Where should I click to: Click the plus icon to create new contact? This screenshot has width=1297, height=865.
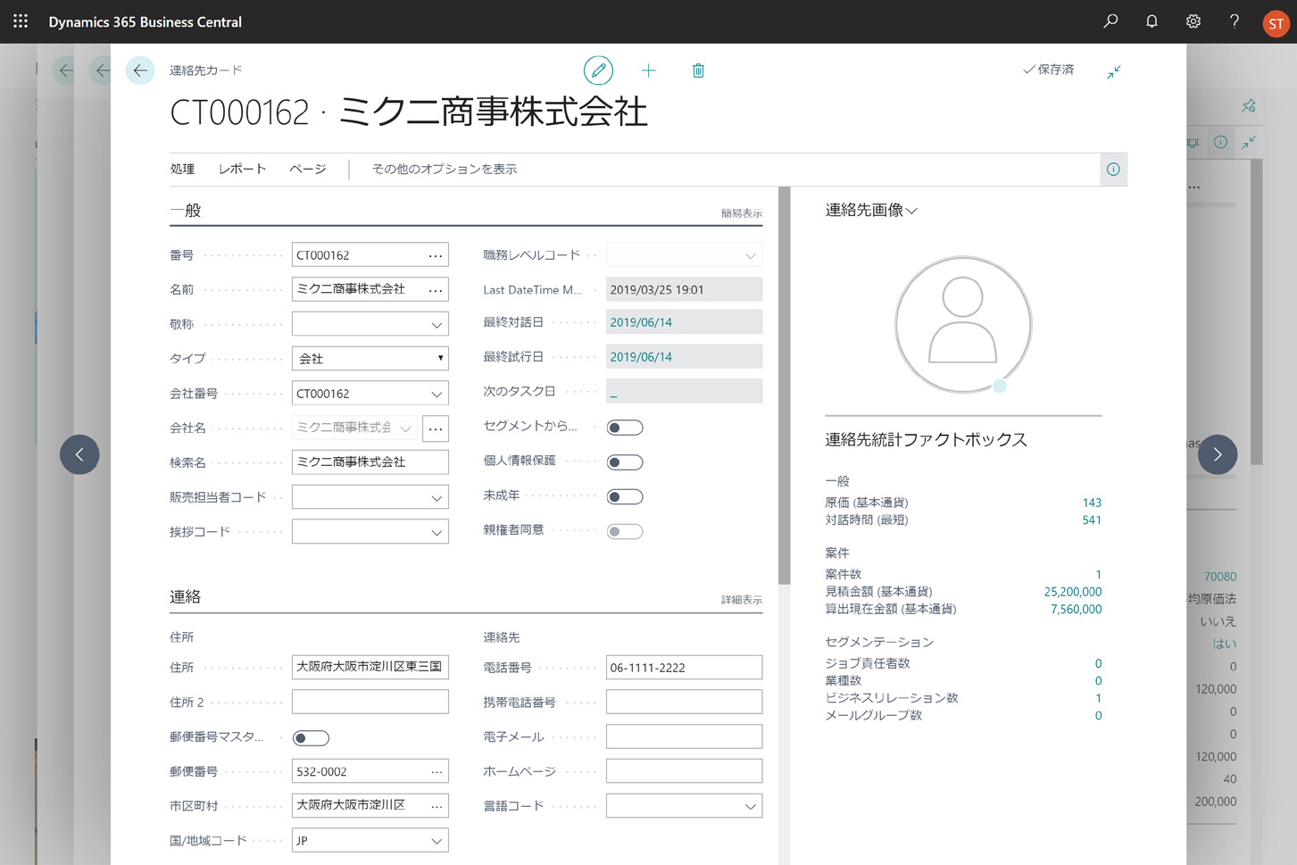click(x=649, y=71)
